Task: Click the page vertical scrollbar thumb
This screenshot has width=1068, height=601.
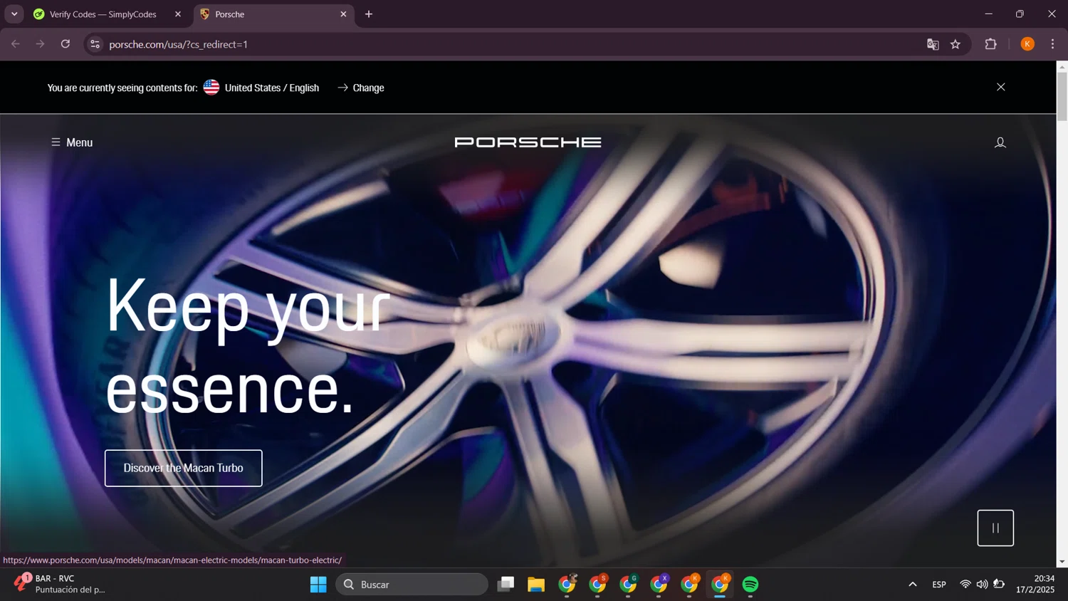Action: point(1062,96)
